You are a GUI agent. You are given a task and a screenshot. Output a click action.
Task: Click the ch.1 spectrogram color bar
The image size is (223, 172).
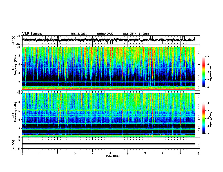(204, 72)
